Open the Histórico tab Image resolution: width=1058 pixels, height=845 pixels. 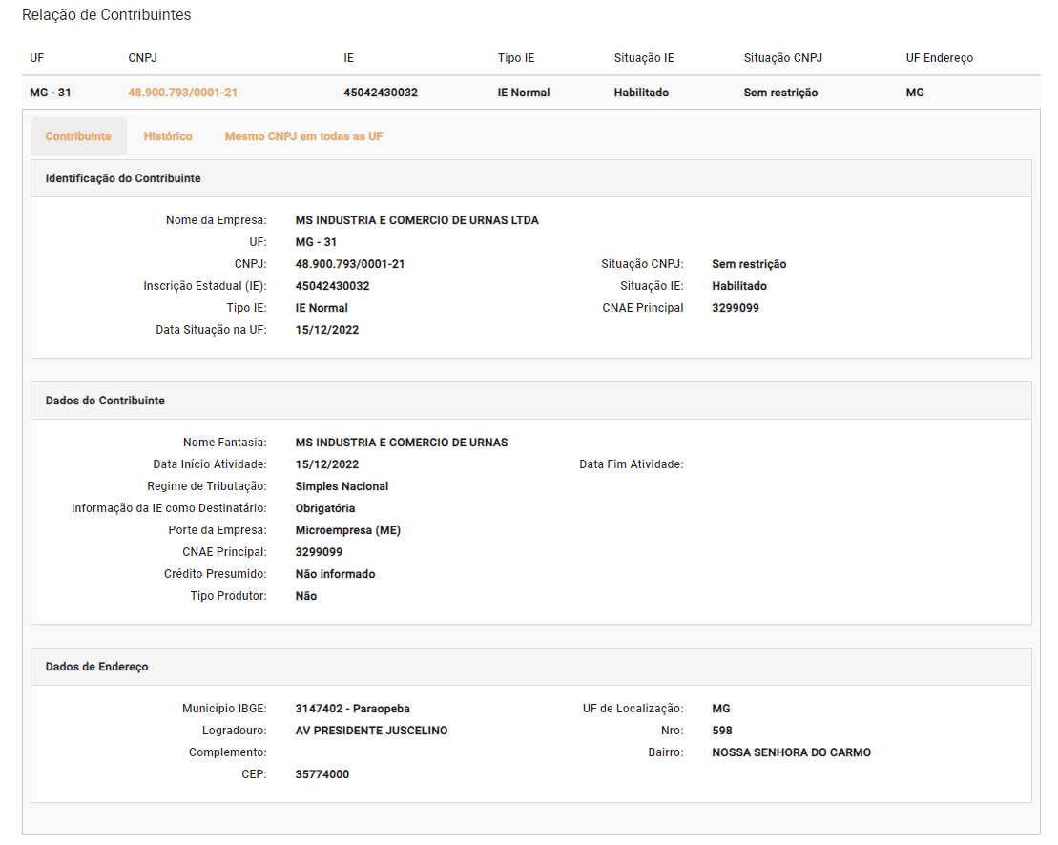168,136
